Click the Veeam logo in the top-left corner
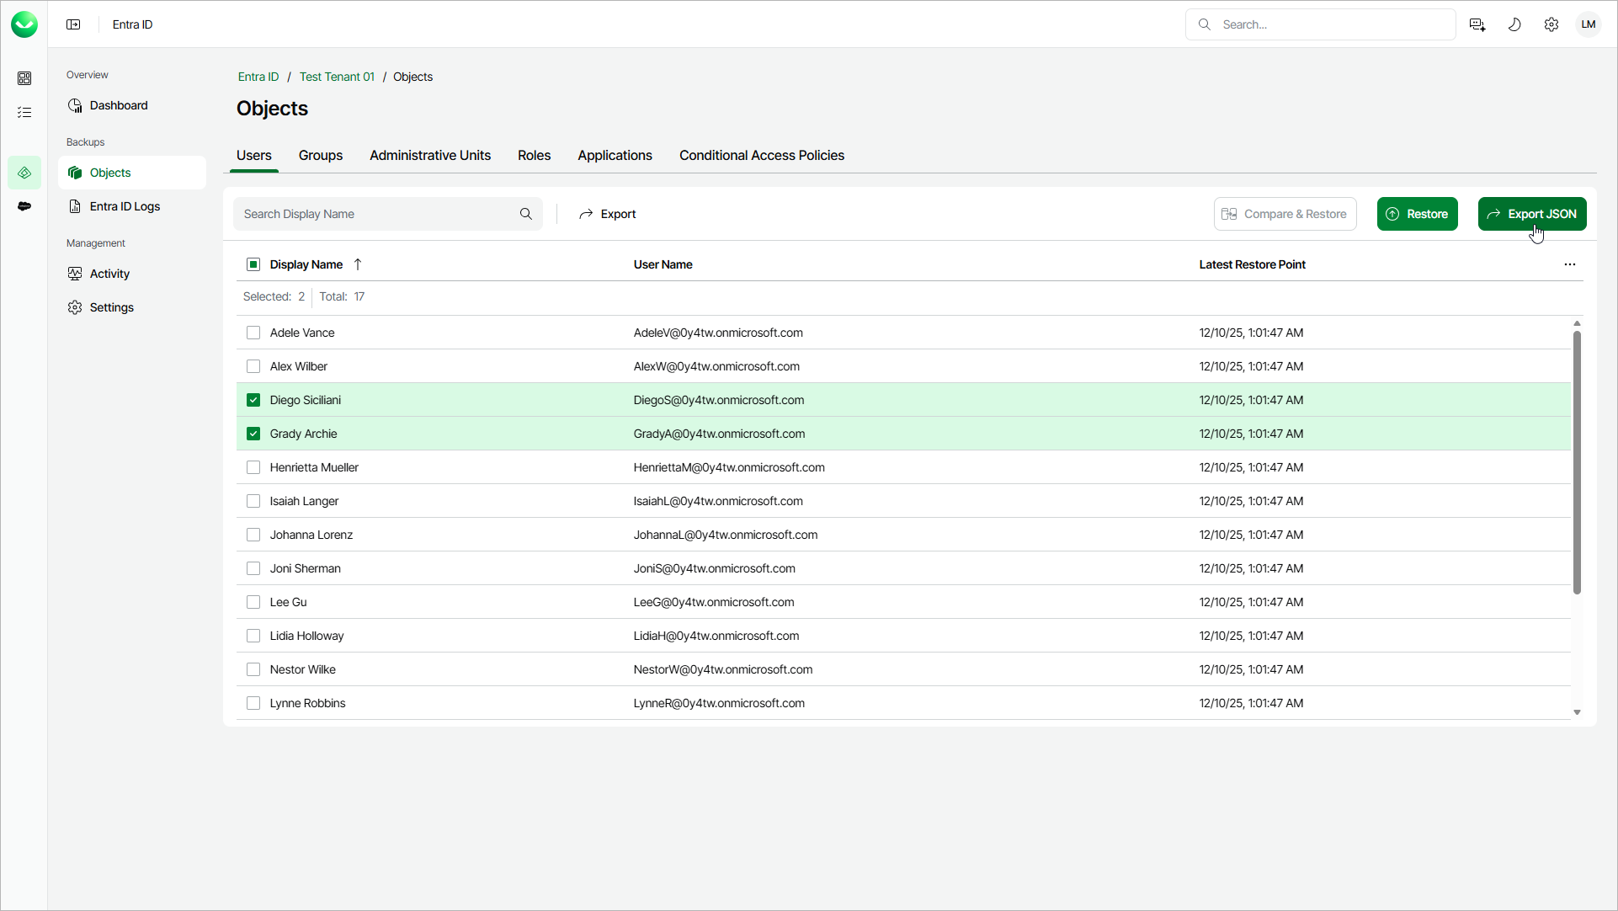 click(x=24, y=24)
